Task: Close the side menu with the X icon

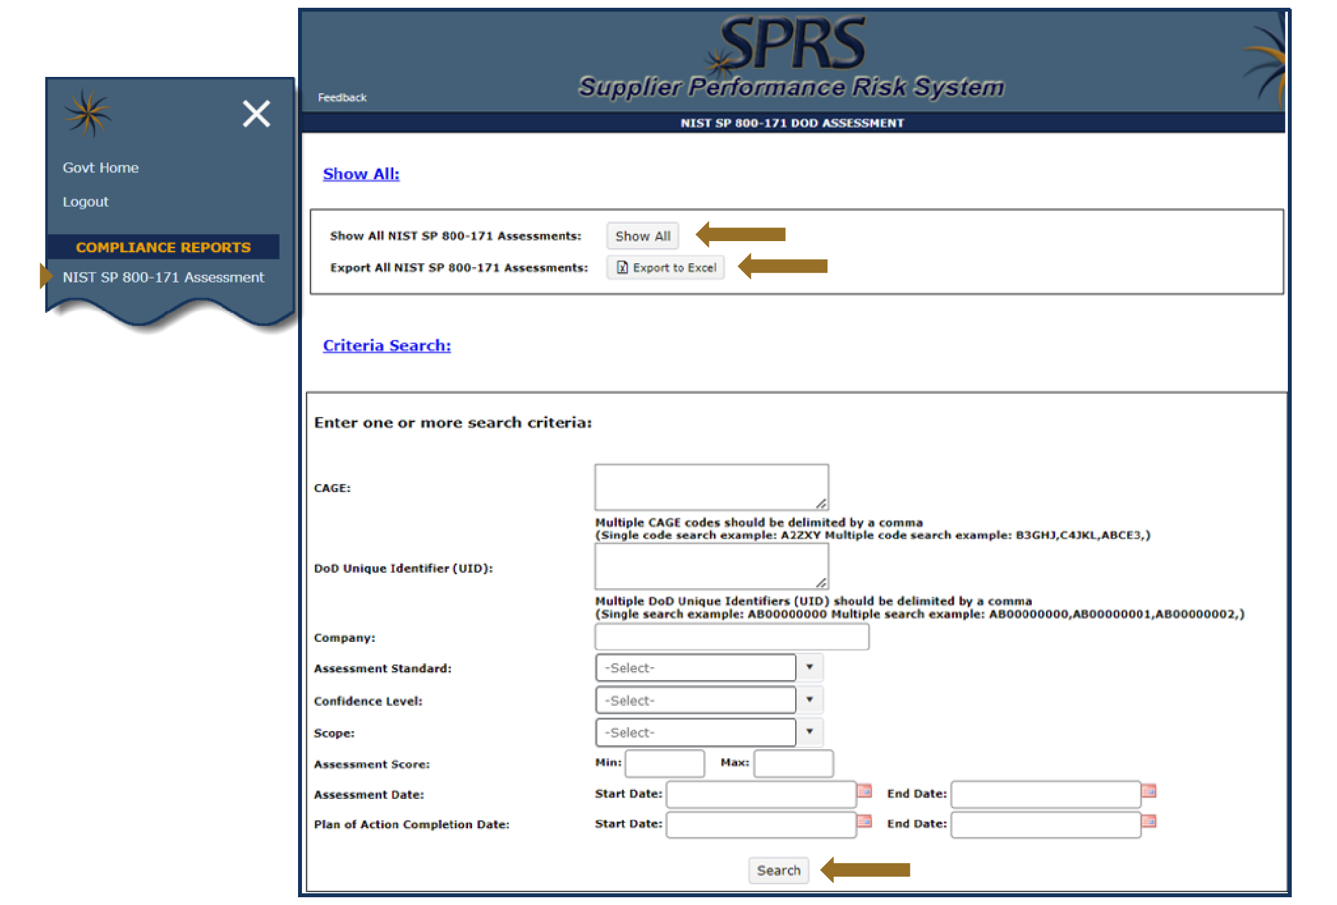Action: tap(256, 114)
